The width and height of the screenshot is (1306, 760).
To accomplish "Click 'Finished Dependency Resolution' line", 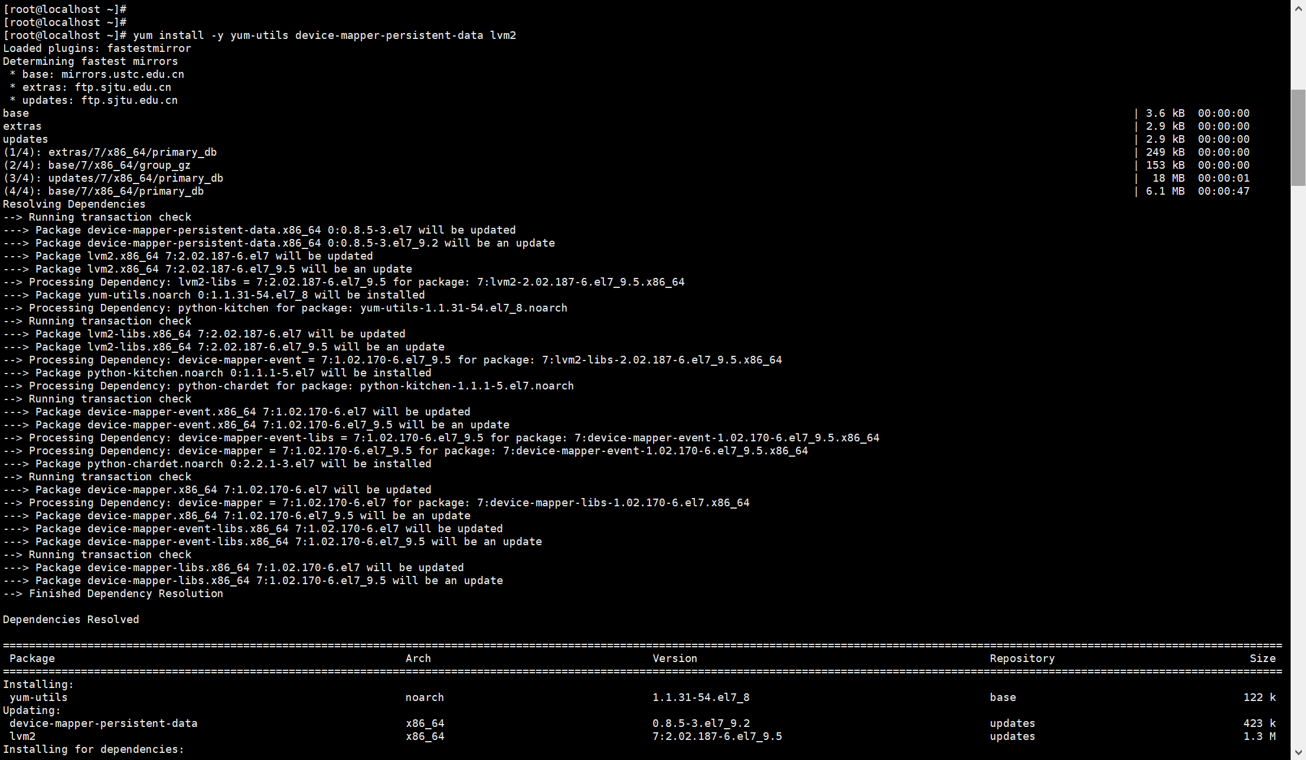I will click(x=125, y=594).
